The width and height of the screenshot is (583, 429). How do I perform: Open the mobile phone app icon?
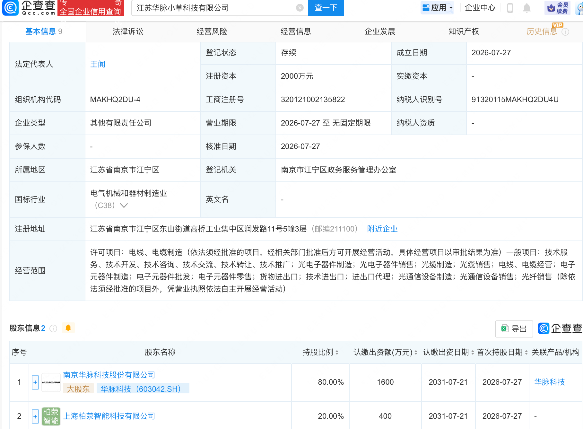(510, 8)
